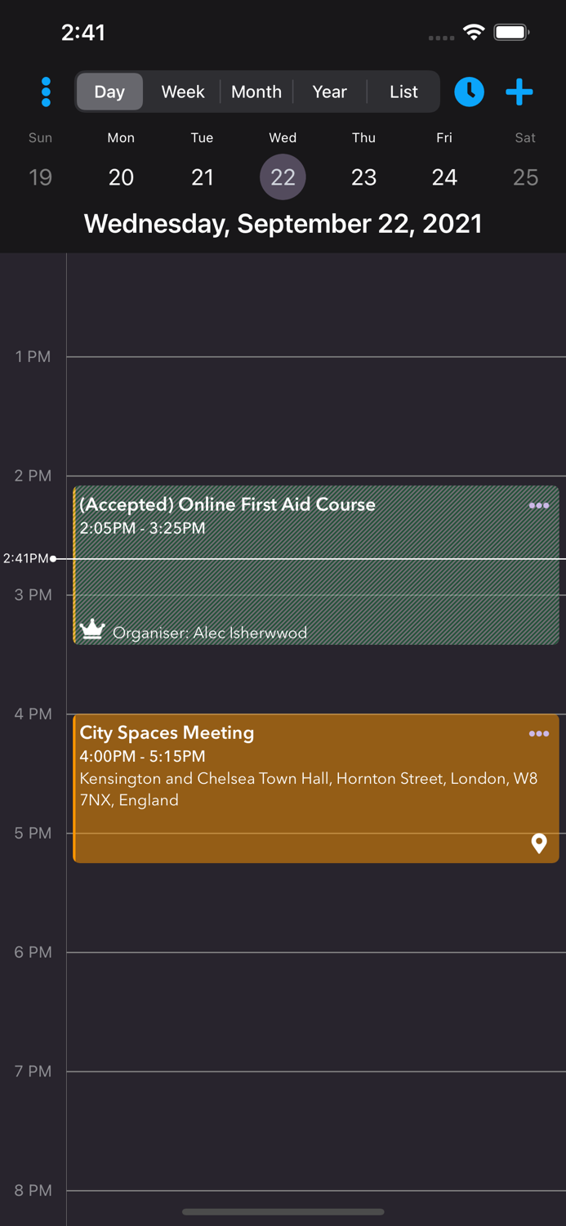
Task: Switch to Week view
Action: click(x=182, y=92)
